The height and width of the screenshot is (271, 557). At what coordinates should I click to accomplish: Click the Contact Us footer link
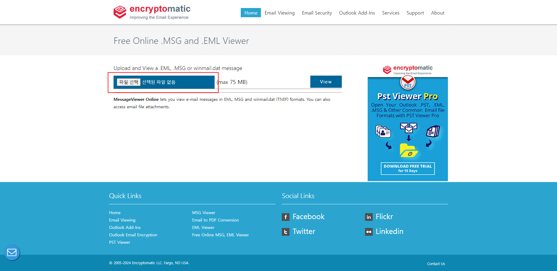436,264
